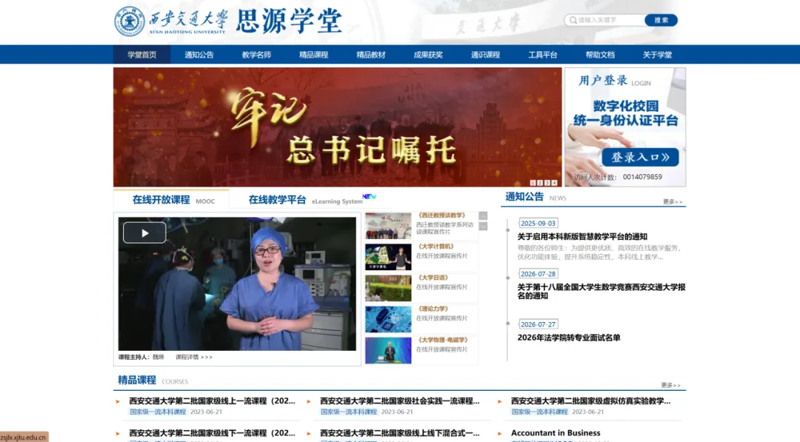Click the 牢记总书记嘱托 banner image
800x442 pixels.
[337, 127]
